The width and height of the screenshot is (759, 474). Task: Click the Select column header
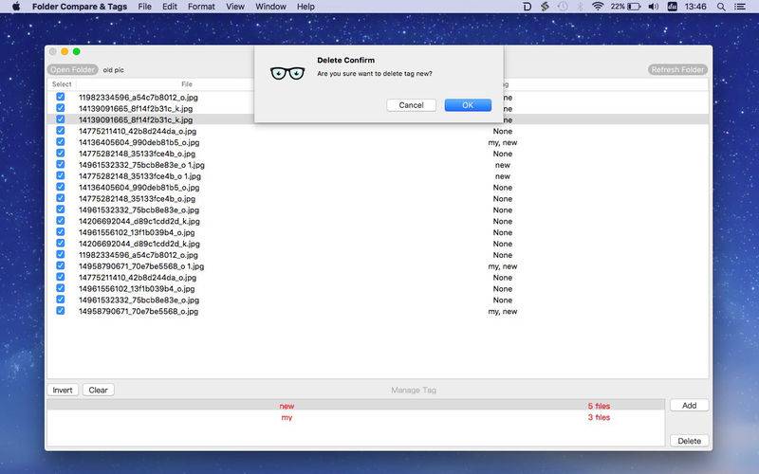(x=62, y=84)
